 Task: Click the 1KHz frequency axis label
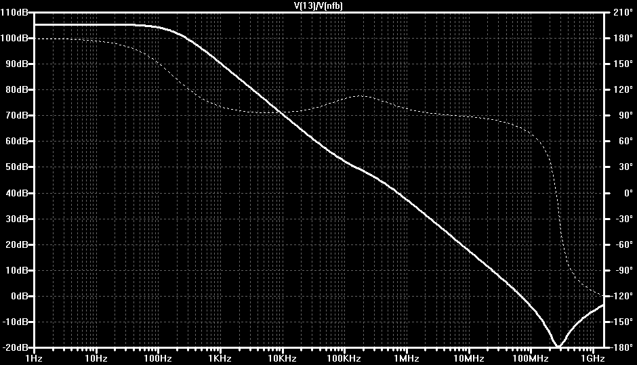point(220,358)
